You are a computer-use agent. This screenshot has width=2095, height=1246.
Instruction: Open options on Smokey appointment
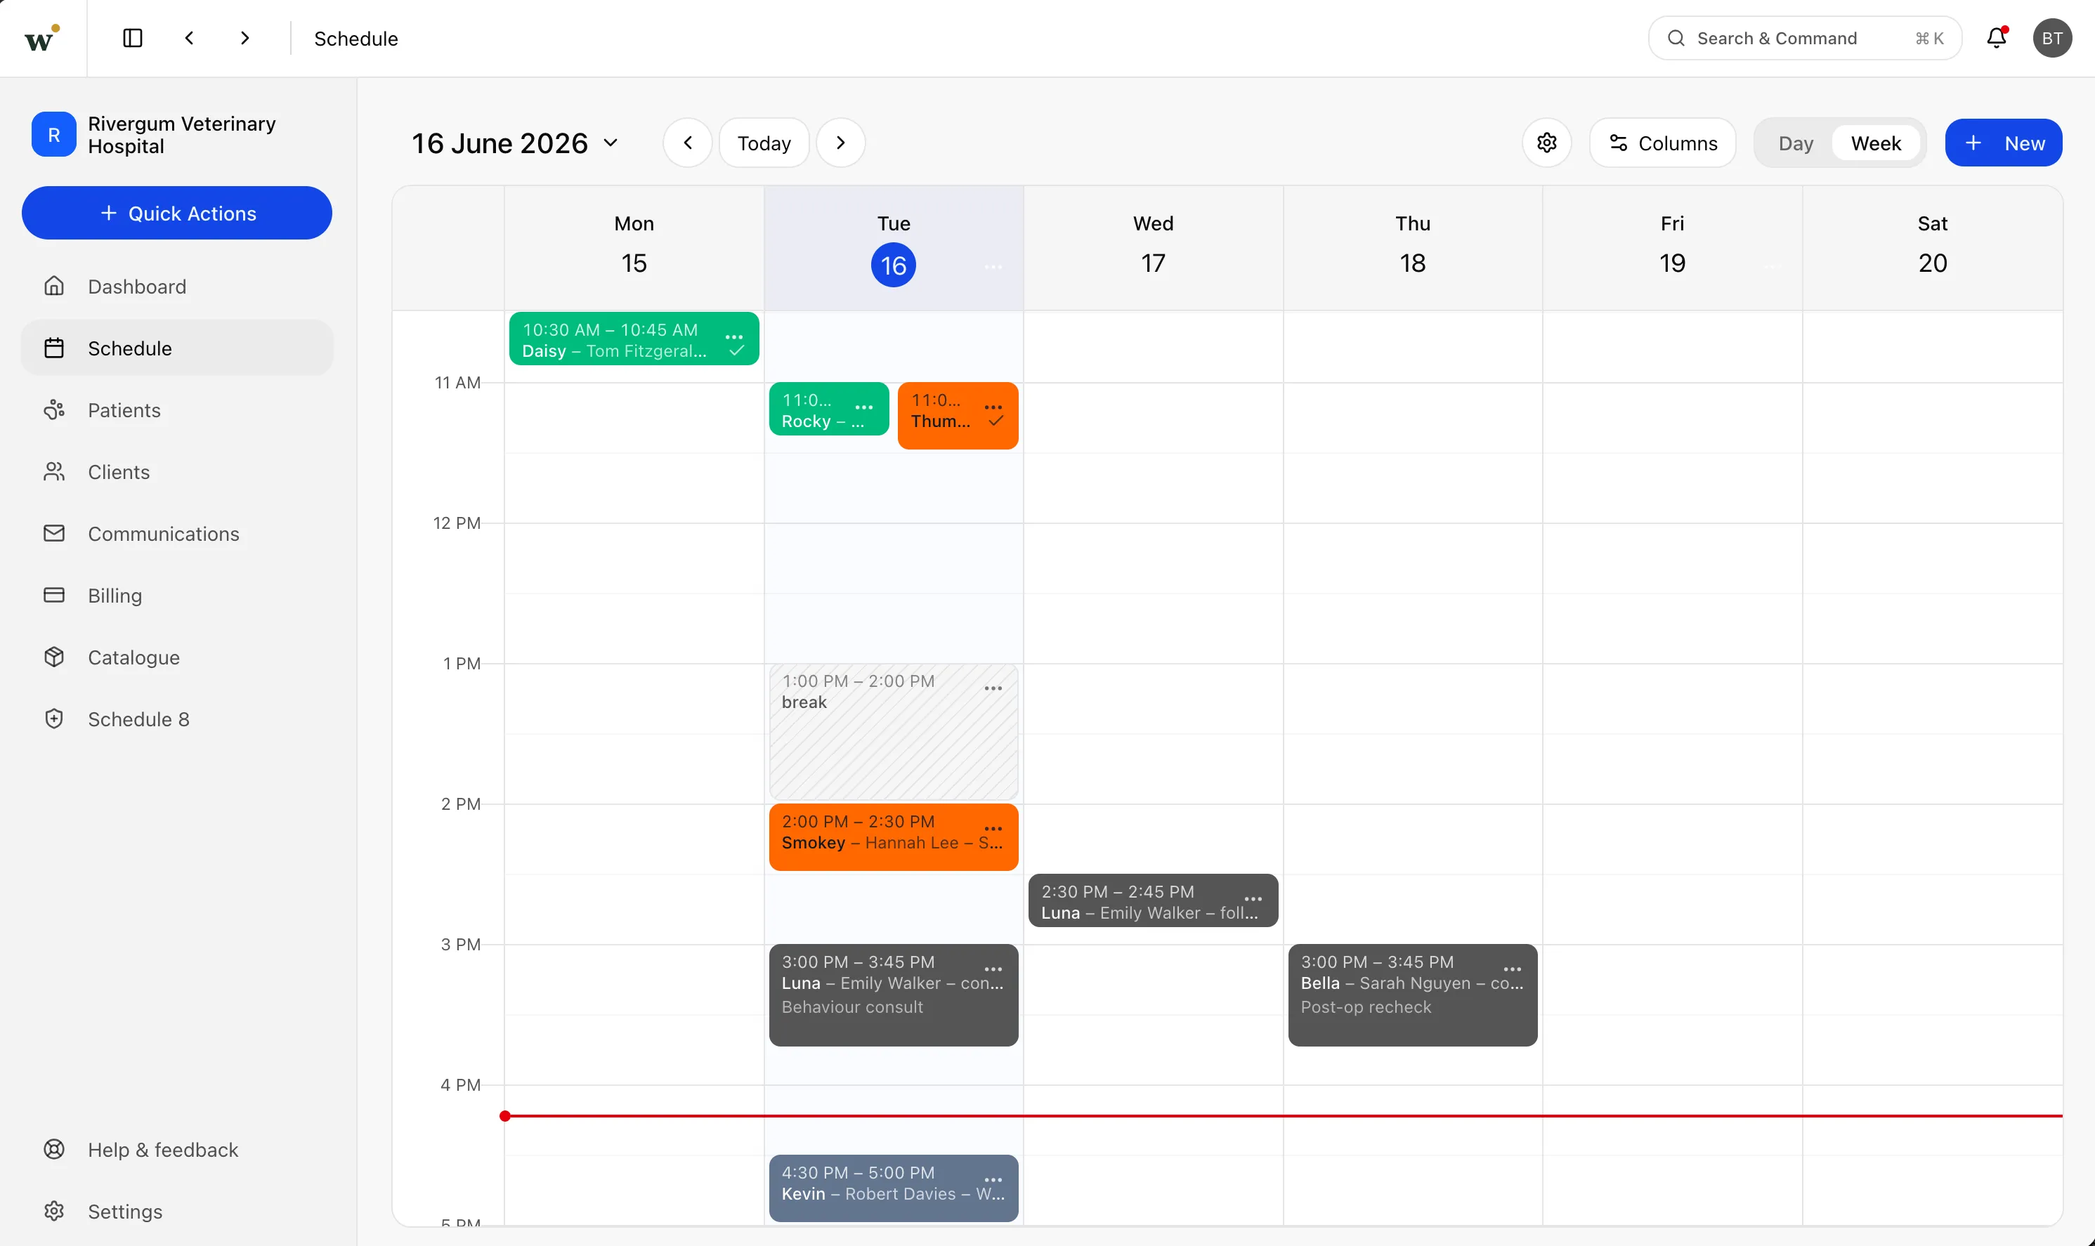(x=993, y=828)
